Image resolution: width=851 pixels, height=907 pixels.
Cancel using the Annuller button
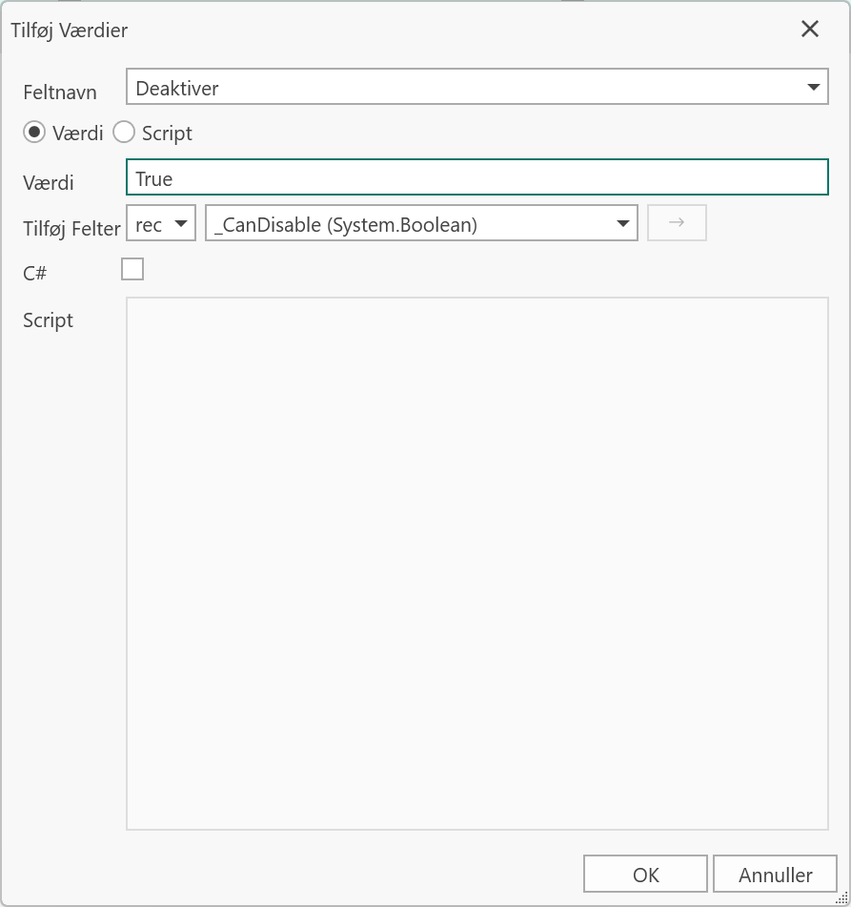776,874
